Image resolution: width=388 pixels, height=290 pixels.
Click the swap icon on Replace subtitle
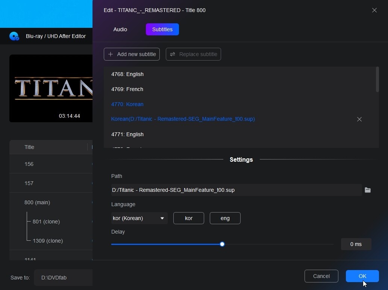pyautogui.click(x=173, y=54)
